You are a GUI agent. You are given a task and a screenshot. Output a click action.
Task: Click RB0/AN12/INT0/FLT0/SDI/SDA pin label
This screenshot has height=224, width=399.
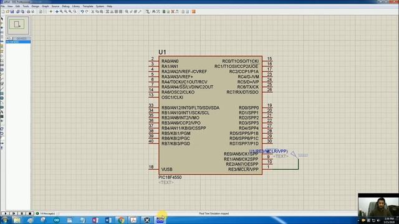point(190,108)
